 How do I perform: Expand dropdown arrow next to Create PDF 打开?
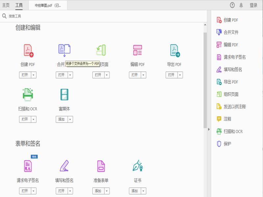34,75
